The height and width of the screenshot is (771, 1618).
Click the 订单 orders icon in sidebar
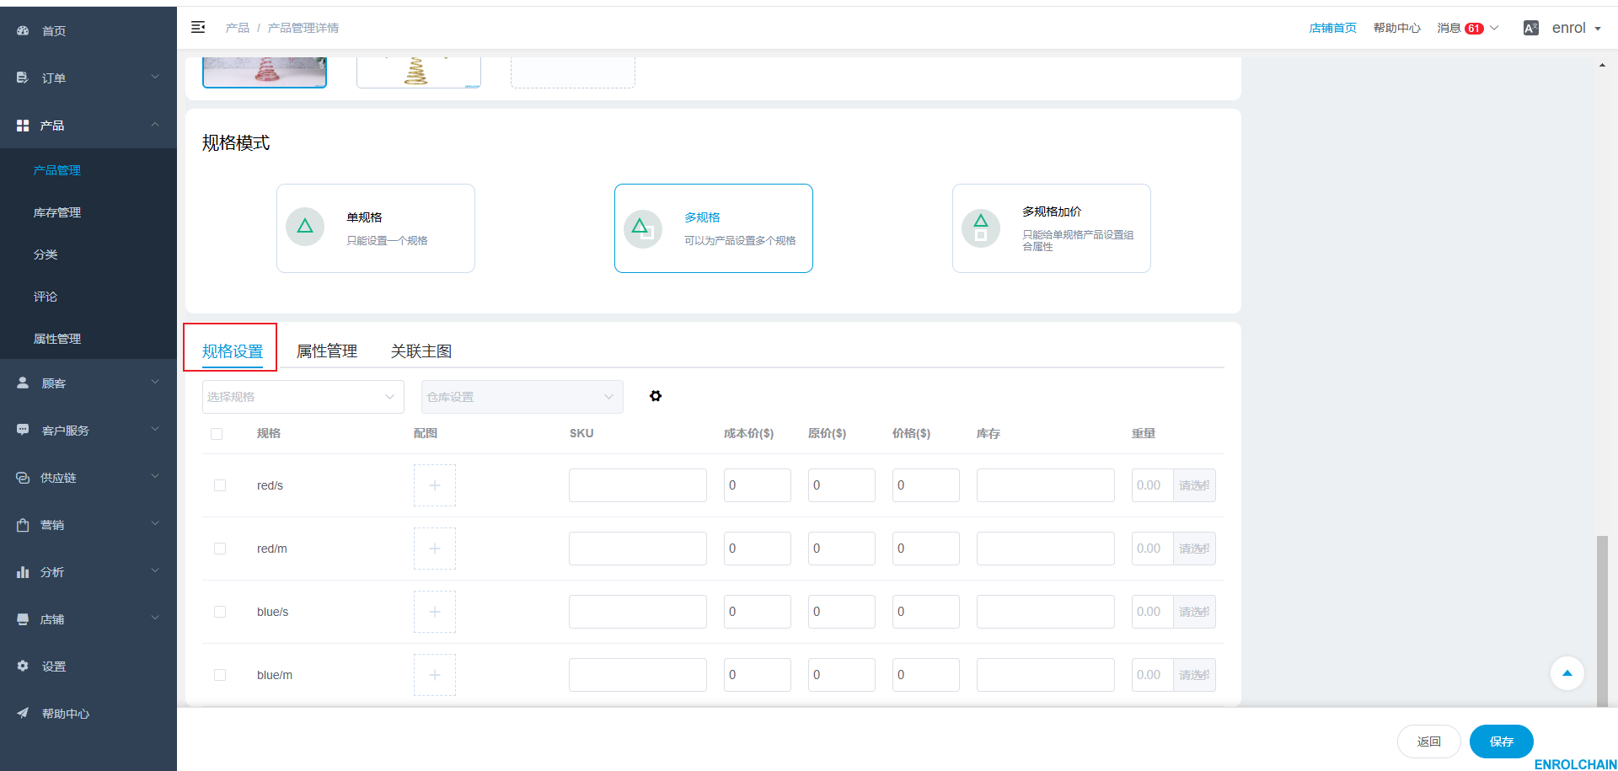pos(23,78)
